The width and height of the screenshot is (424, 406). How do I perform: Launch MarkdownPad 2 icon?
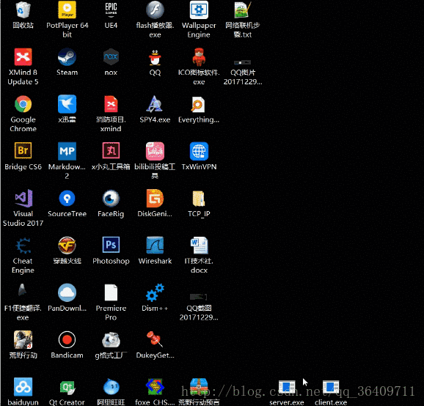(x=67, y=151)
